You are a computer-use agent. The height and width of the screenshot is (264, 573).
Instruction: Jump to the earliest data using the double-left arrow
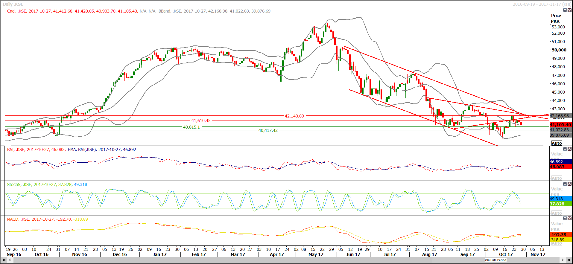4,260
